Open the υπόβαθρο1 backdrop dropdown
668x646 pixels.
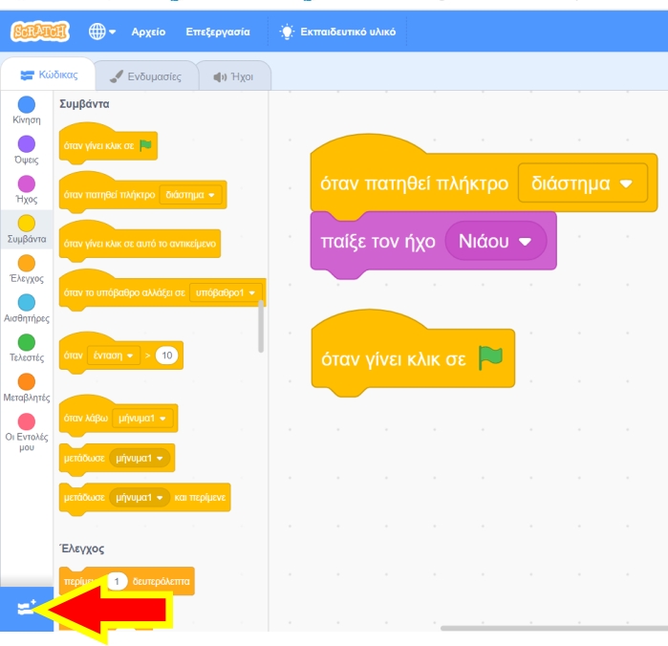click(x=226, y=291)
